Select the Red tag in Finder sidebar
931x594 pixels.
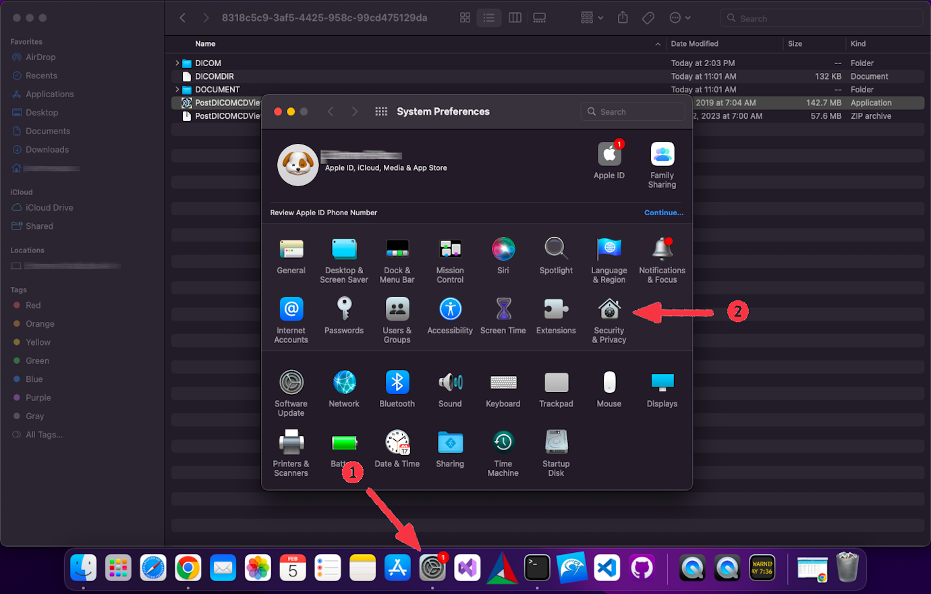pyautogui.click(x=32, y=305)
